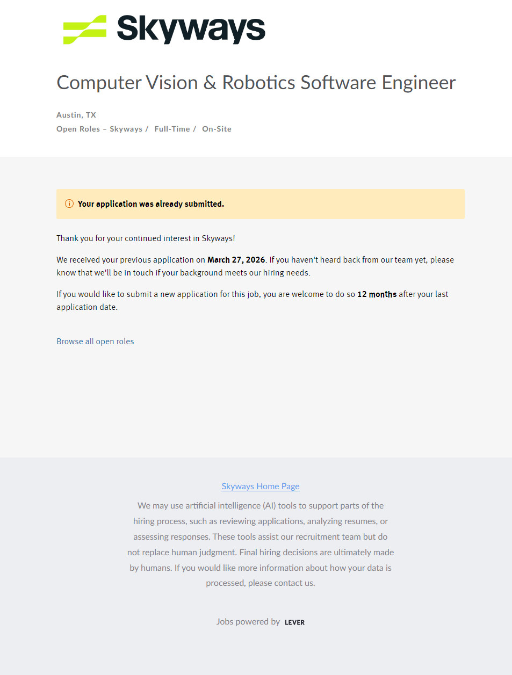The image size is (512, 675).
Task: Click the Skyways wordmark in the header
Action: pyautogui.click(x=191, y=30)
